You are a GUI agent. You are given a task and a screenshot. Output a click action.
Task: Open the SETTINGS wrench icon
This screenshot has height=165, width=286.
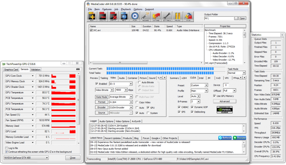pyautogui.click(x=167, y=17)
